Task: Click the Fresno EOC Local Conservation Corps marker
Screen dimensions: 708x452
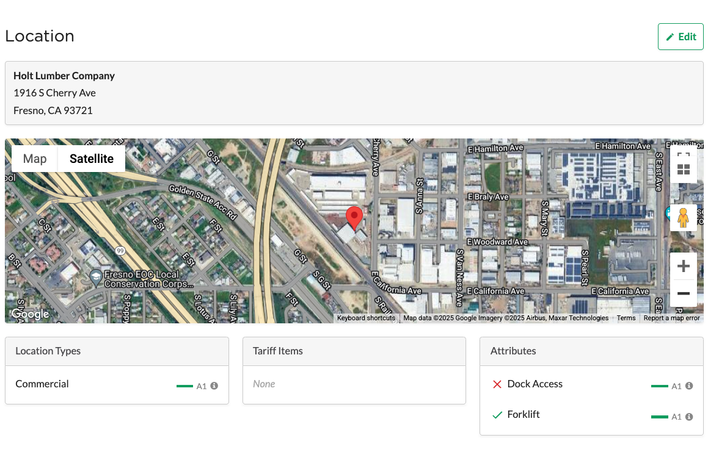Action: pos(96,277)
